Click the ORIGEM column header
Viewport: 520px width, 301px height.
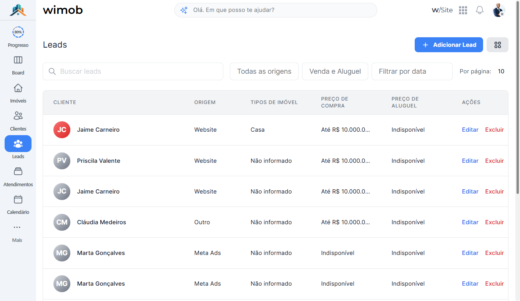pyautogui.click(x=205, y=102)
